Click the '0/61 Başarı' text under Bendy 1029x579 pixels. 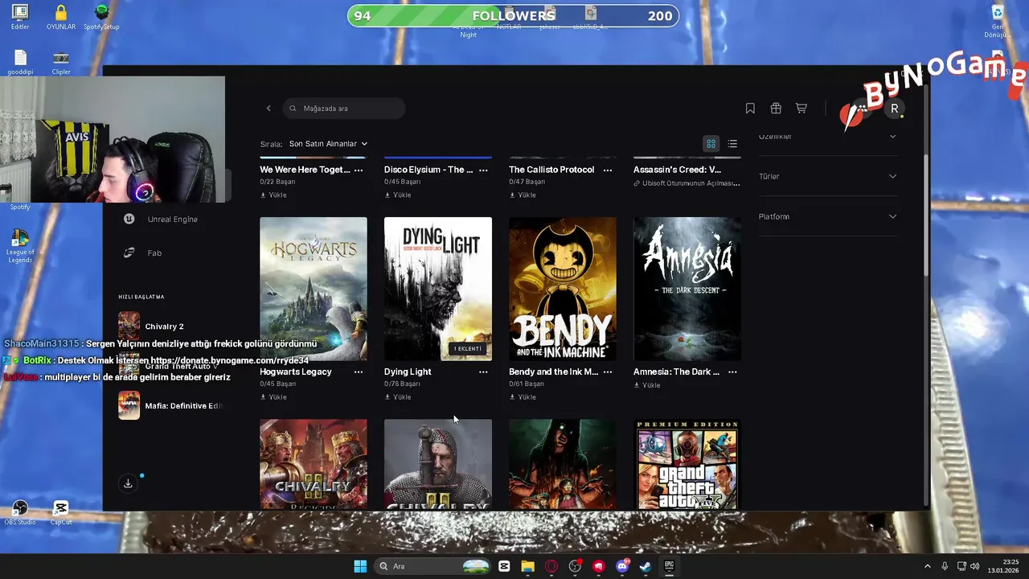tap(527, 384)
